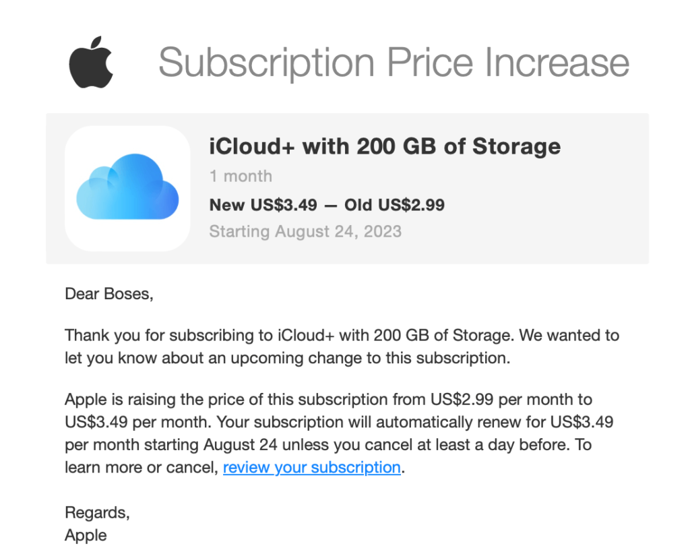This screenshot has height=552, width=690.
Task: Click the New US$3.49 price text
Action: pyautogui.click(x=263, y=205)
